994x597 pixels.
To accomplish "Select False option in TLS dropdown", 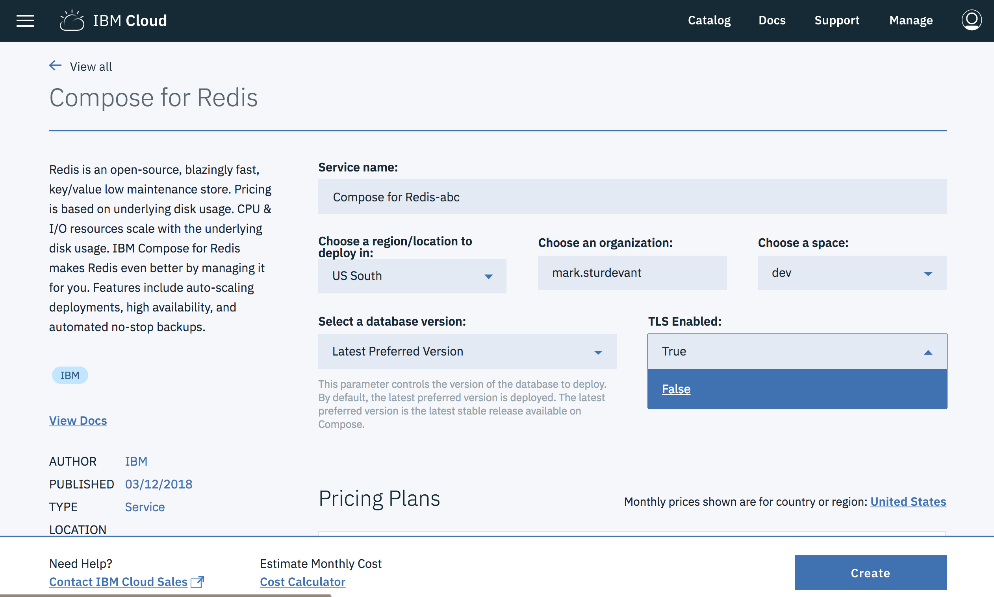I will point(676,389).
